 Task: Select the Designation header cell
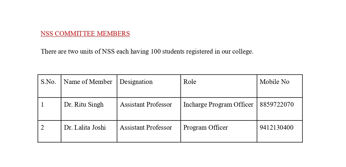(x=149, y=86)
